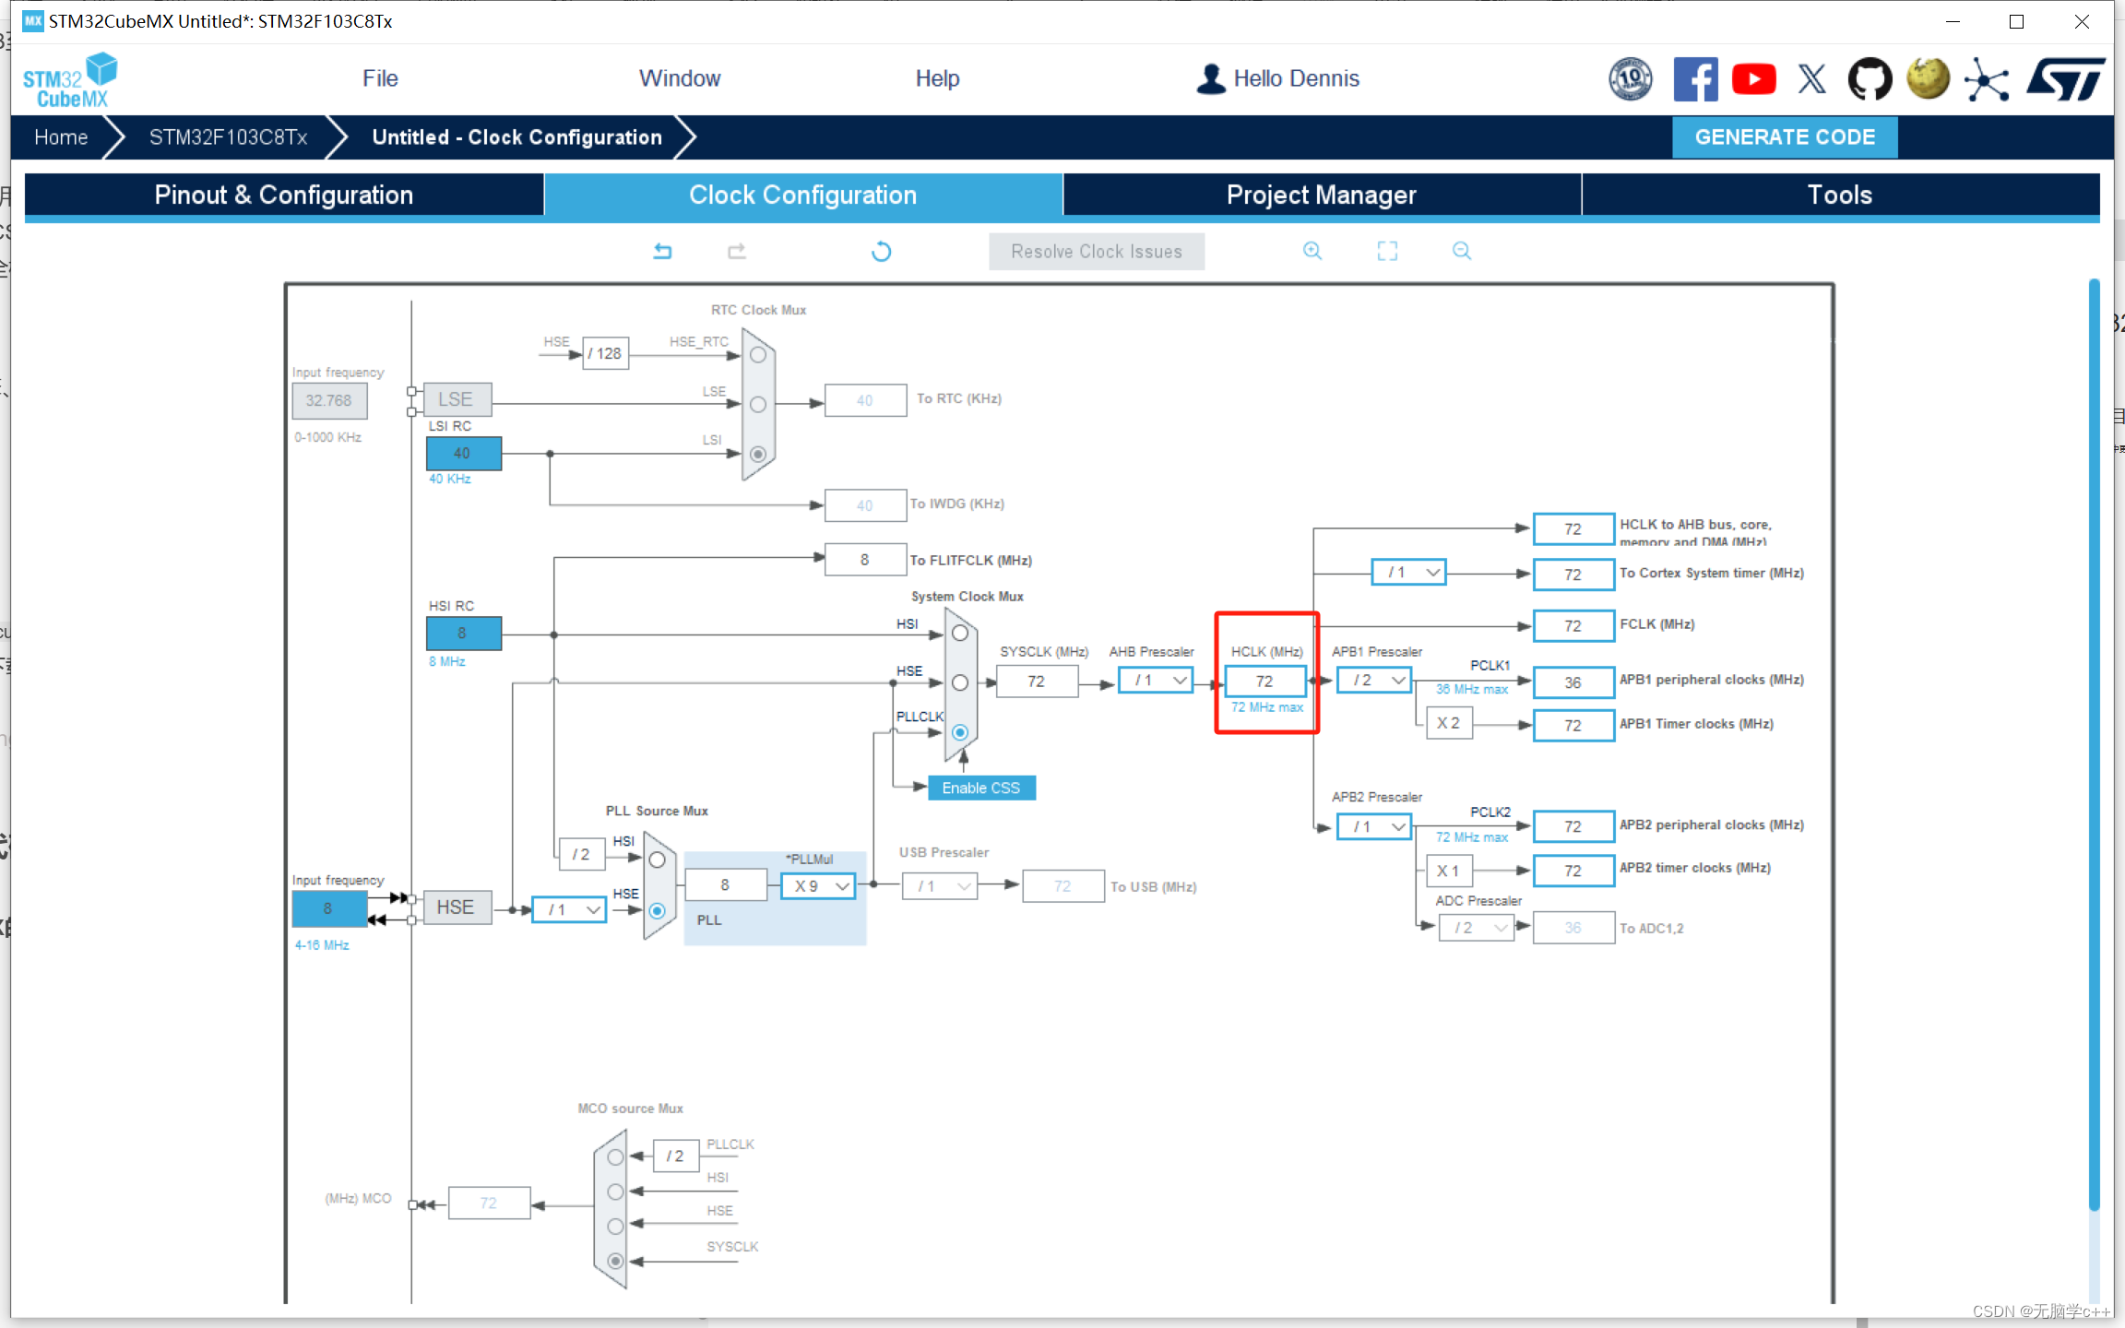Open Pinout & Configuration tab
This screenshot has width=2125, height=1328.
pyautogui.click(x=283, y=196)
